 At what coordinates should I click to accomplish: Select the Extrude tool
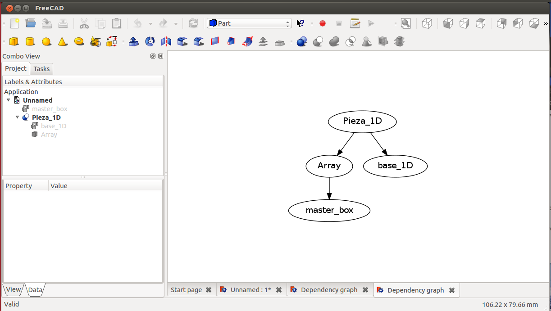[134, 42]
